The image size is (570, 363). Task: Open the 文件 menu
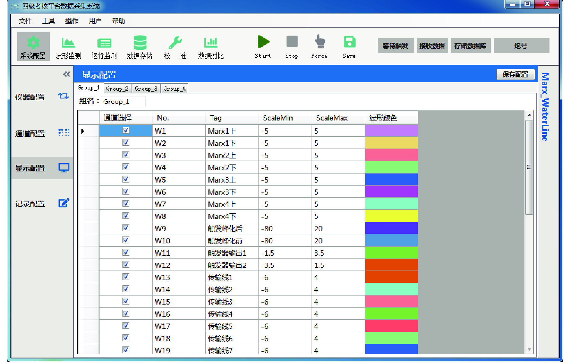tap(25, 21)
